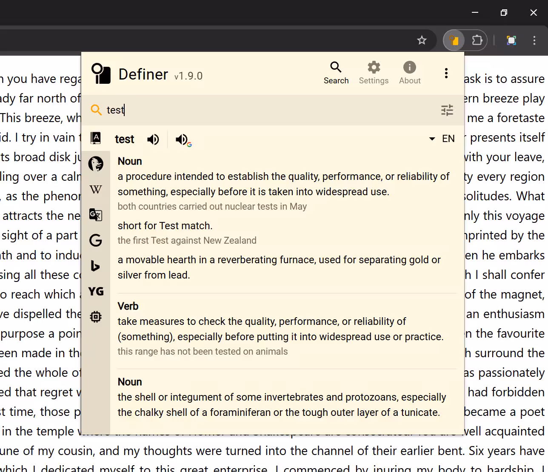The width and height of the screenshot is (548, 472).
Task: Expand the EN language dropdown
Action: pos(442,139)
